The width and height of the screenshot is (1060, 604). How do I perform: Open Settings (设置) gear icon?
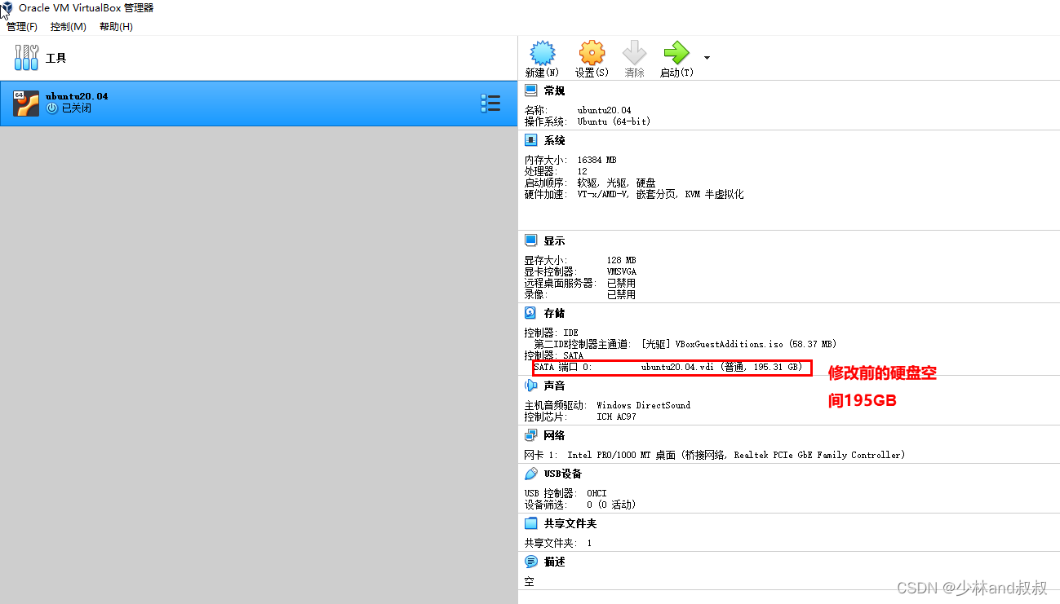click(x=592, y=54)
